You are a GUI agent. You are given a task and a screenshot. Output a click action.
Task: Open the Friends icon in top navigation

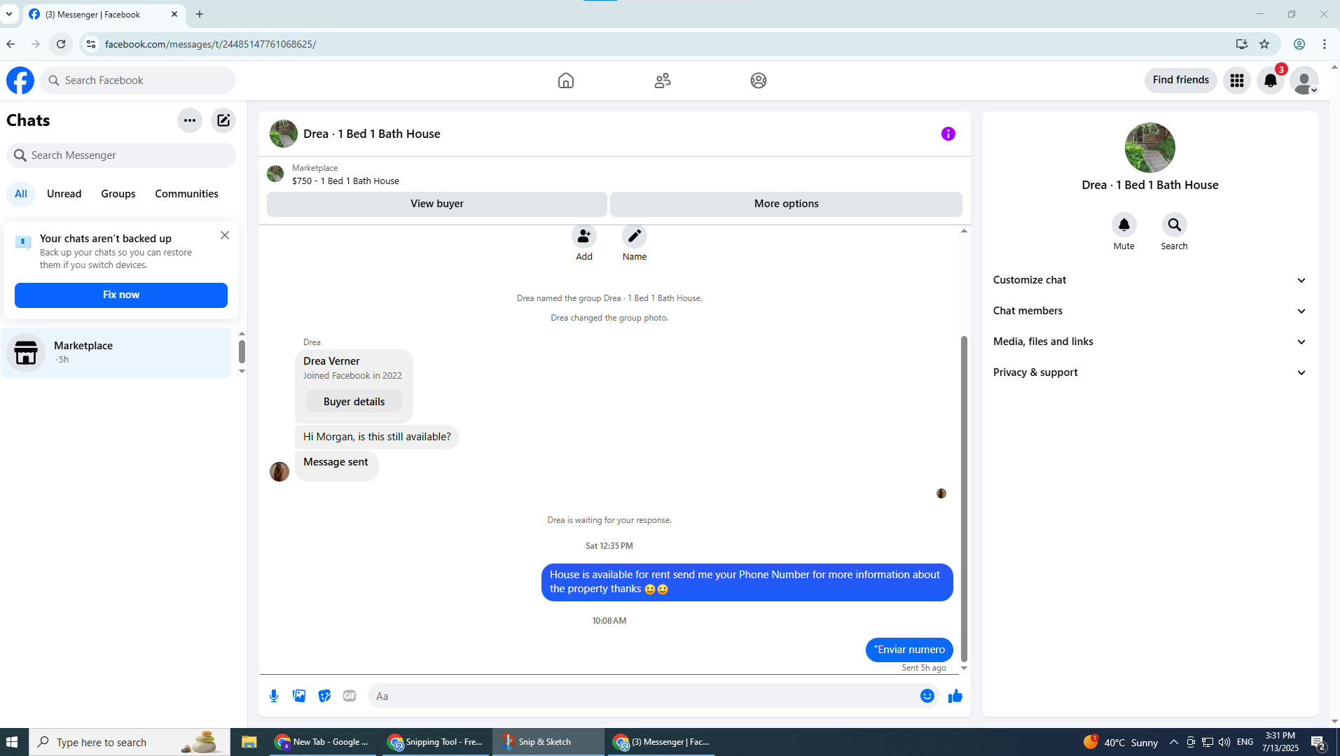click(663, 80)
